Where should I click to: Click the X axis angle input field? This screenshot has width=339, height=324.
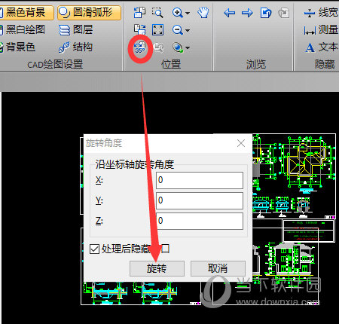click(x=200, y=180)
